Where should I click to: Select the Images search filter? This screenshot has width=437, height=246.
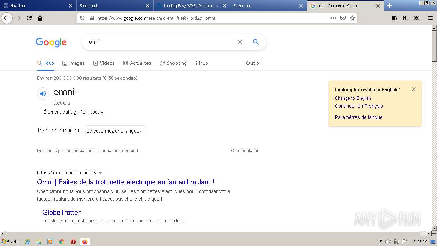coord(73,63)
